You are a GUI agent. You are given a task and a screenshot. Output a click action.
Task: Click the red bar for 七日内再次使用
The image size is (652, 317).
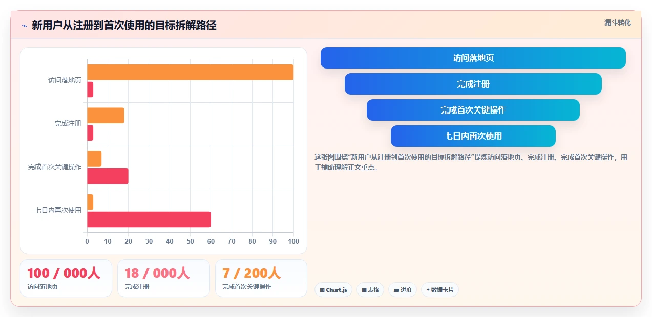tap(149, 219)
